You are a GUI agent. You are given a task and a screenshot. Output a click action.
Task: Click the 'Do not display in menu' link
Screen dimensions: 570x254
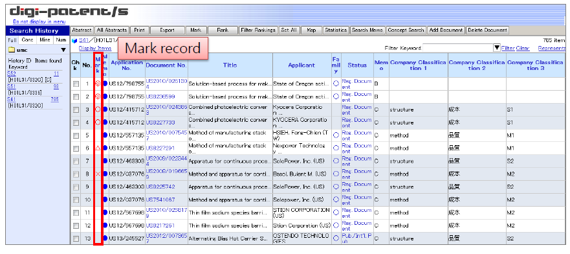point(39,22)
